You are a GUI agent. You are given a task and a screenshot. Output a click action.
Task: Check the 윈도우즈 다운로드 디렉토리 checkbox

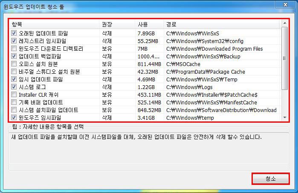point(14,49)
